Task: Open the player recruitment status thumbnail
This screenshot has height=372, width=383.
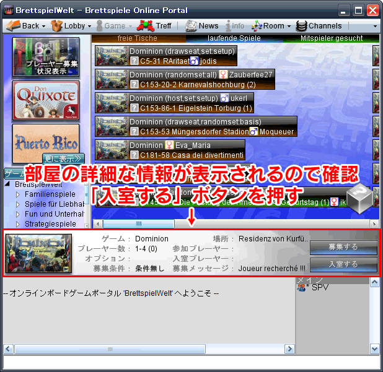Action: click(46, 57)
